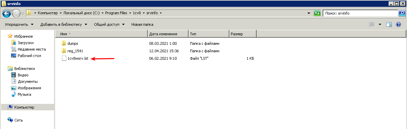Click the dumps folder icon
The width and height of the screenshot is (407, 129).
click(x=64, y=43)
